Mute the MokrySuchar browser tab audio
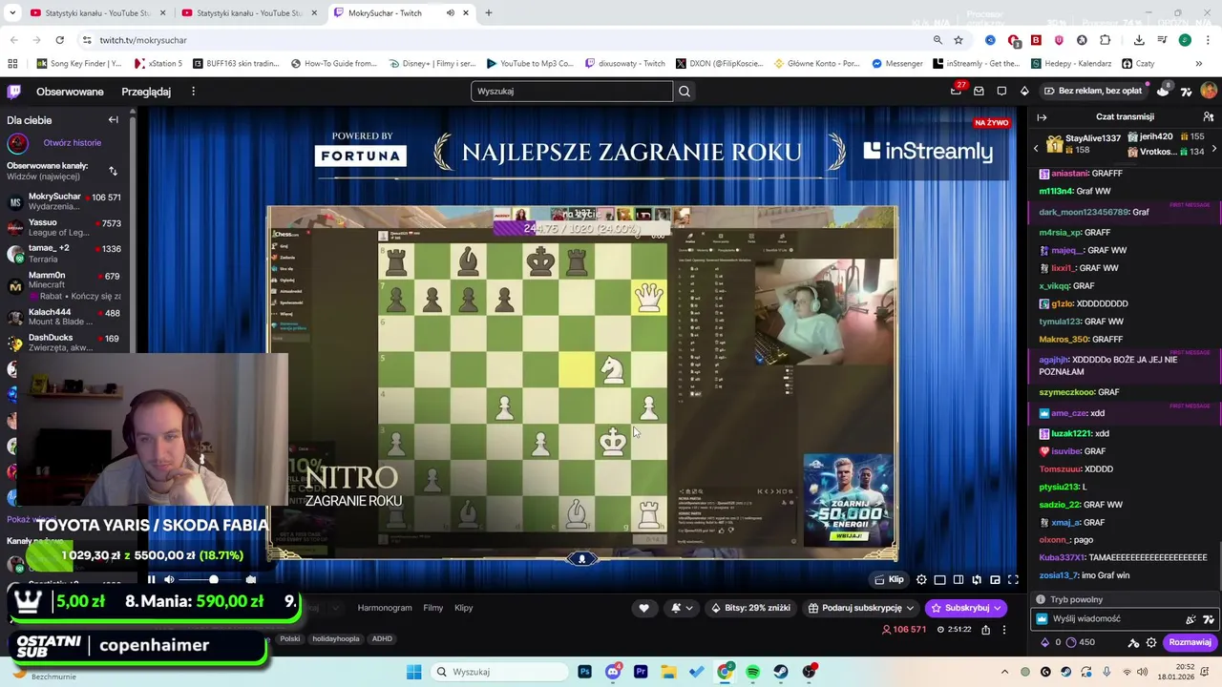This screenshot has width=1222, height=687. (x=451, y=13)
